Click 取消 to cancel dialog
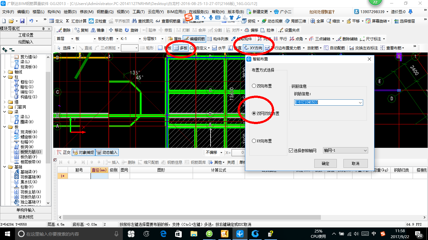The height and width of the screenshot is (240, 428). 355,163
